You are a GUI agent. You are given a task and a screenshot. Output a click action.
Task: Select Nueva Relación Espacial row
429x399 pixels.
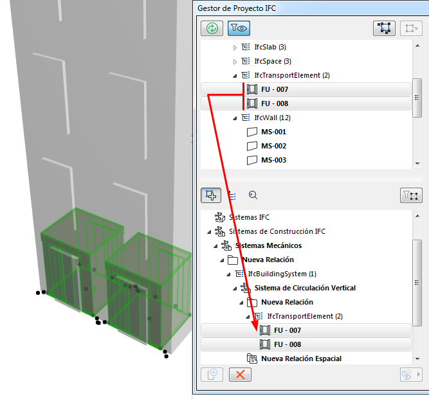301,359
